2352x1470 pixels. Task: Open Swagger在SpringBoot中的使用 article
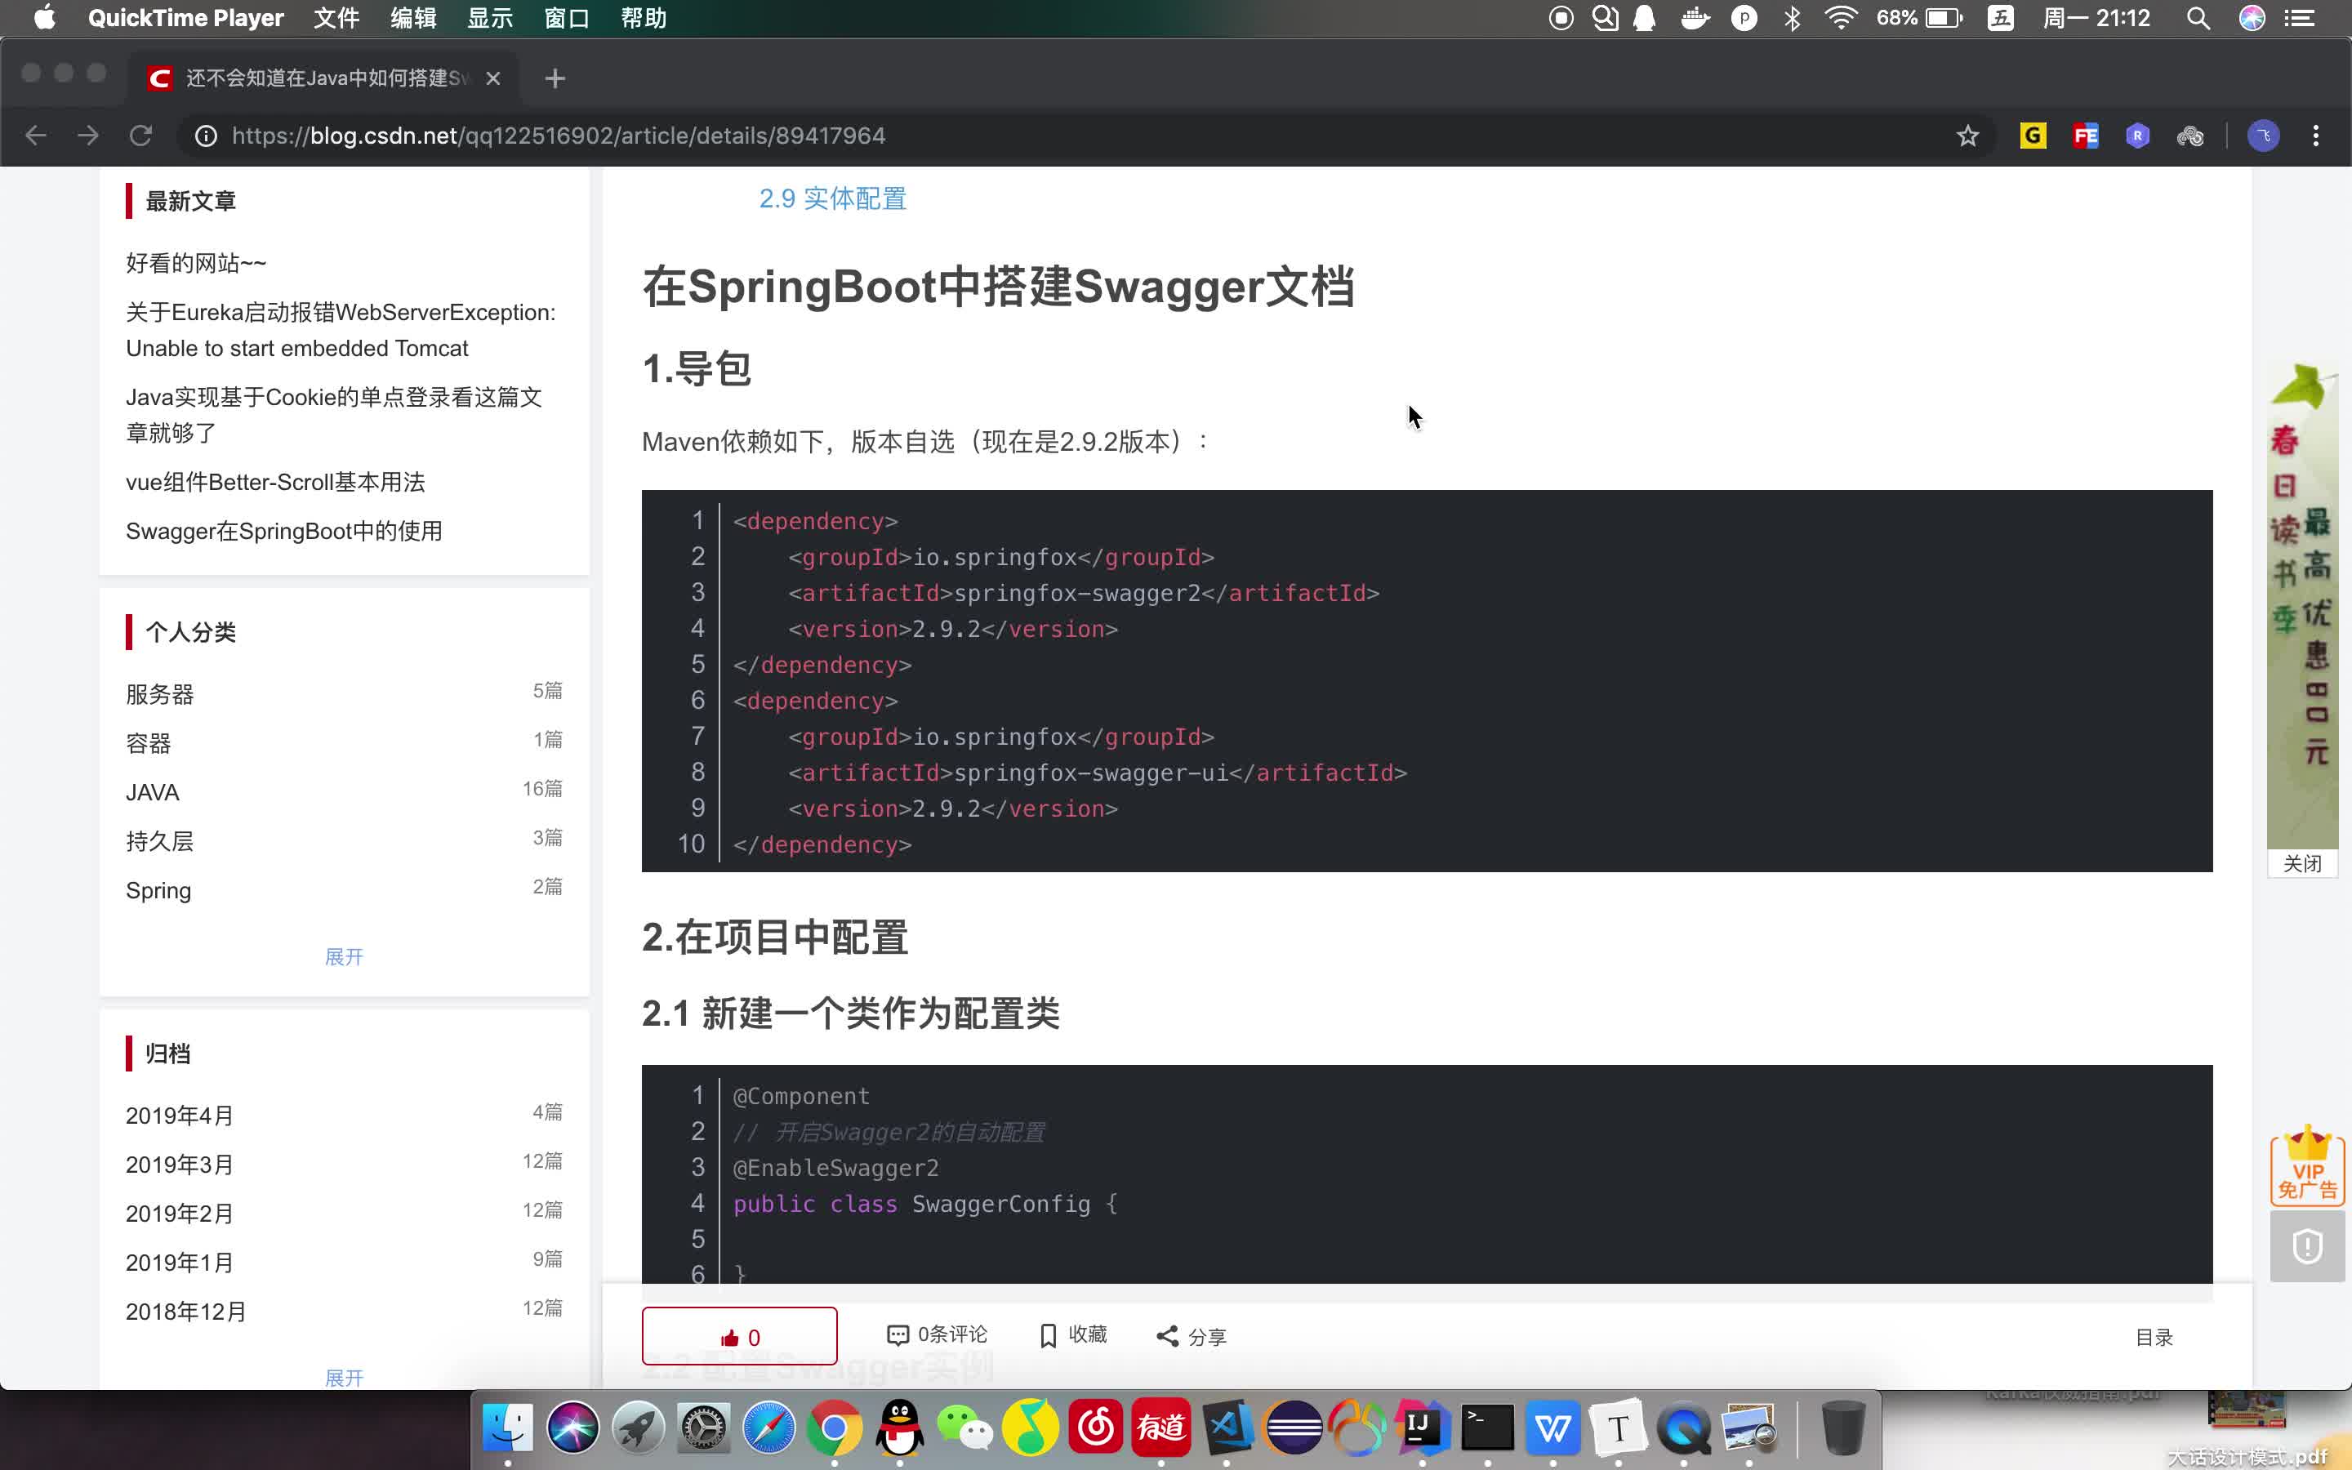coord(284,530)
